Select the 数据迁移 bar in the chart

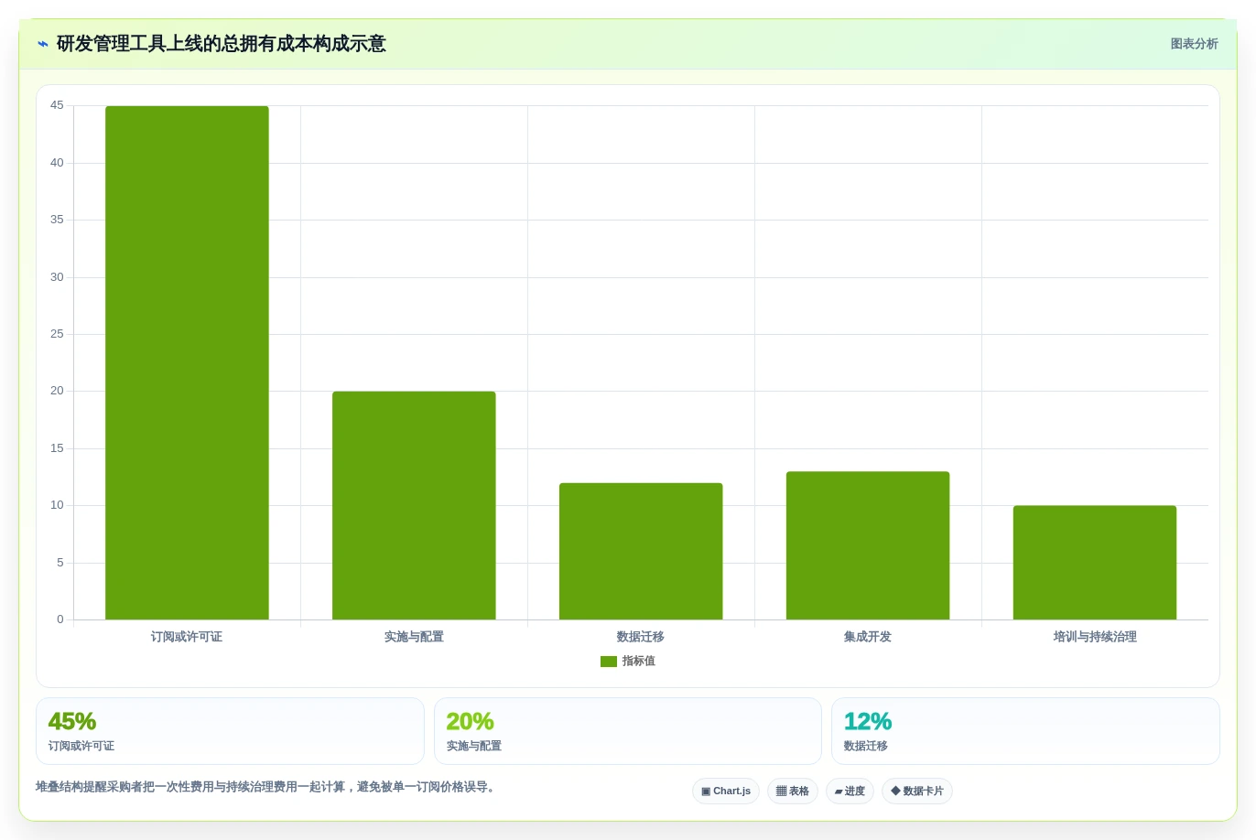[641, 551]
